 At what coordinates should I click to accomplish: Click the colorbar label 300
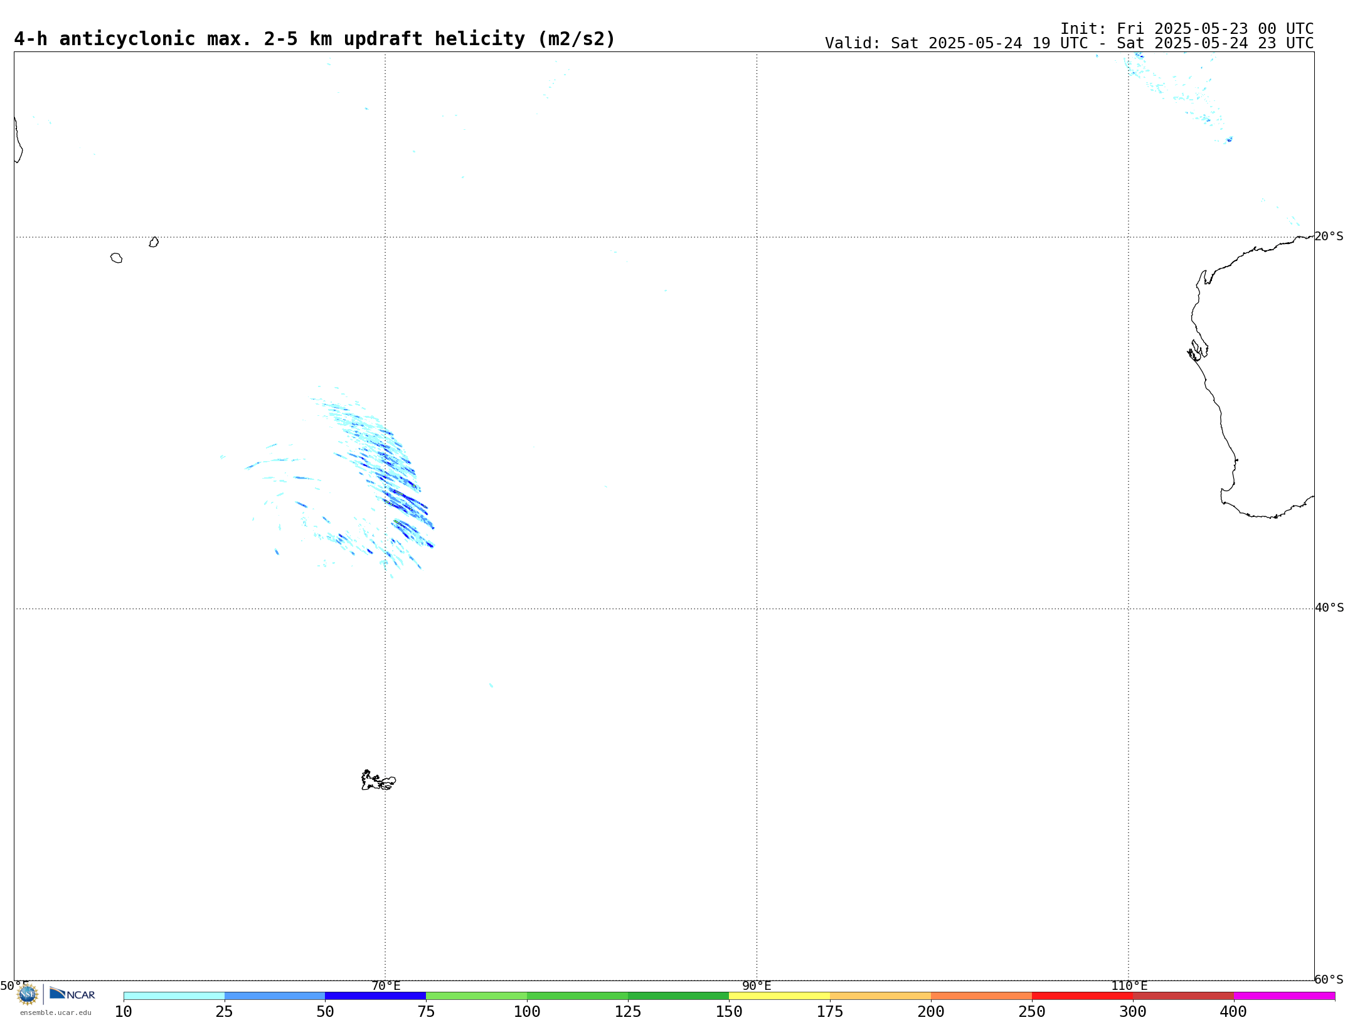tap(1133, 1011)
